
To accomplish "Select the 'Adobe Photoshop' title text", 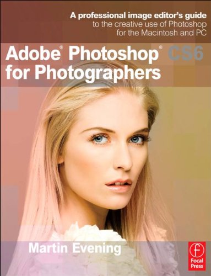I will (x=83, y=55).
